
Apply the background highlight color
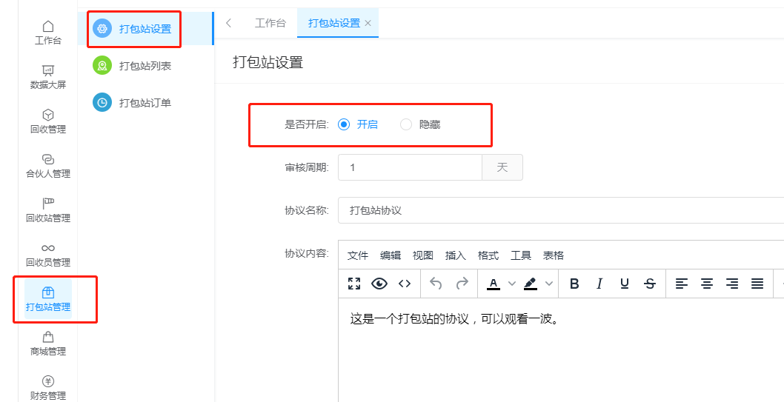[531, 284]
